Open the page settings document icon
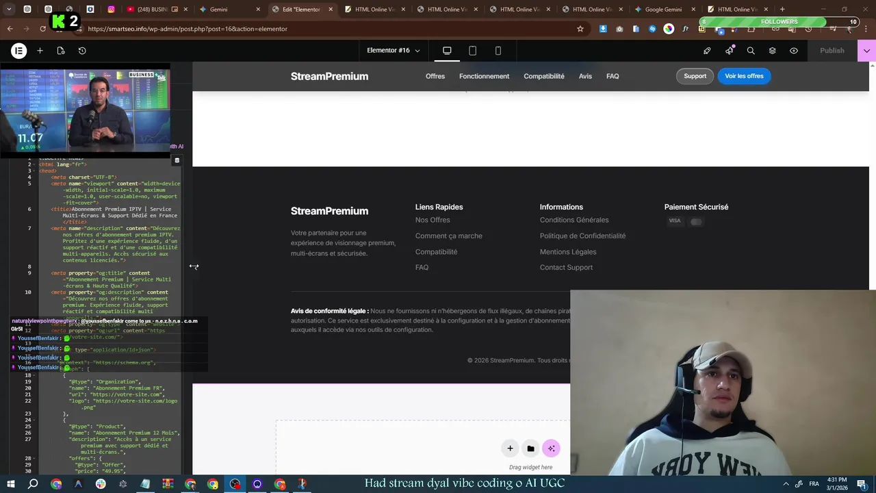The height and width of the screenshot is (493, 876). [x=61, y=51]
